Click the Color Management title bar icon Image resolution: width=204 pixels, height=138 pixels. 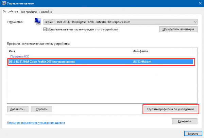click(x=3, y=4)
